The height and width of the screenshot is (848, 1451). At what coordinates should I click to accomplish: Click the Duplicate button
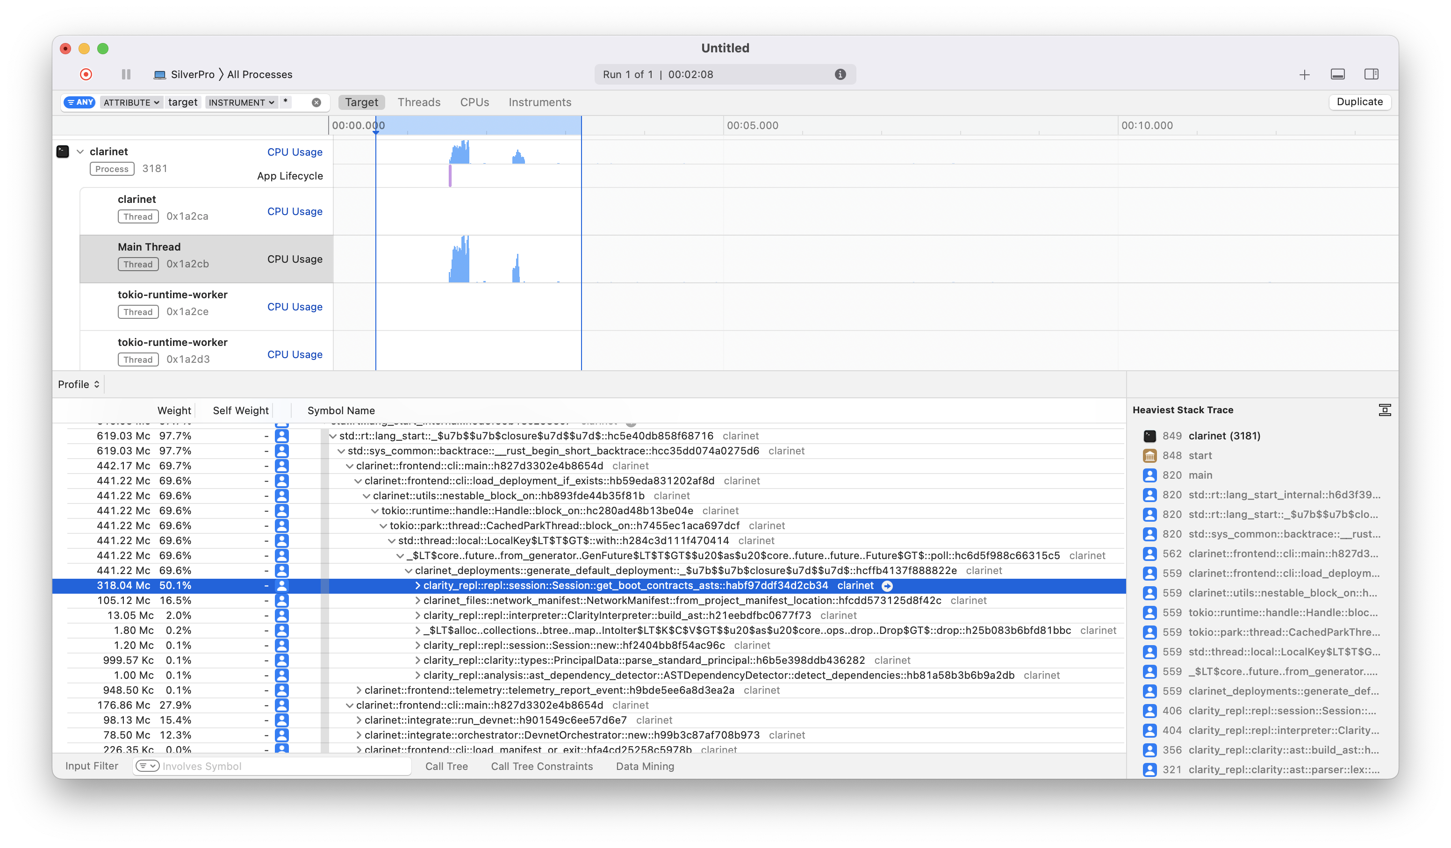tap(1359, 102)
